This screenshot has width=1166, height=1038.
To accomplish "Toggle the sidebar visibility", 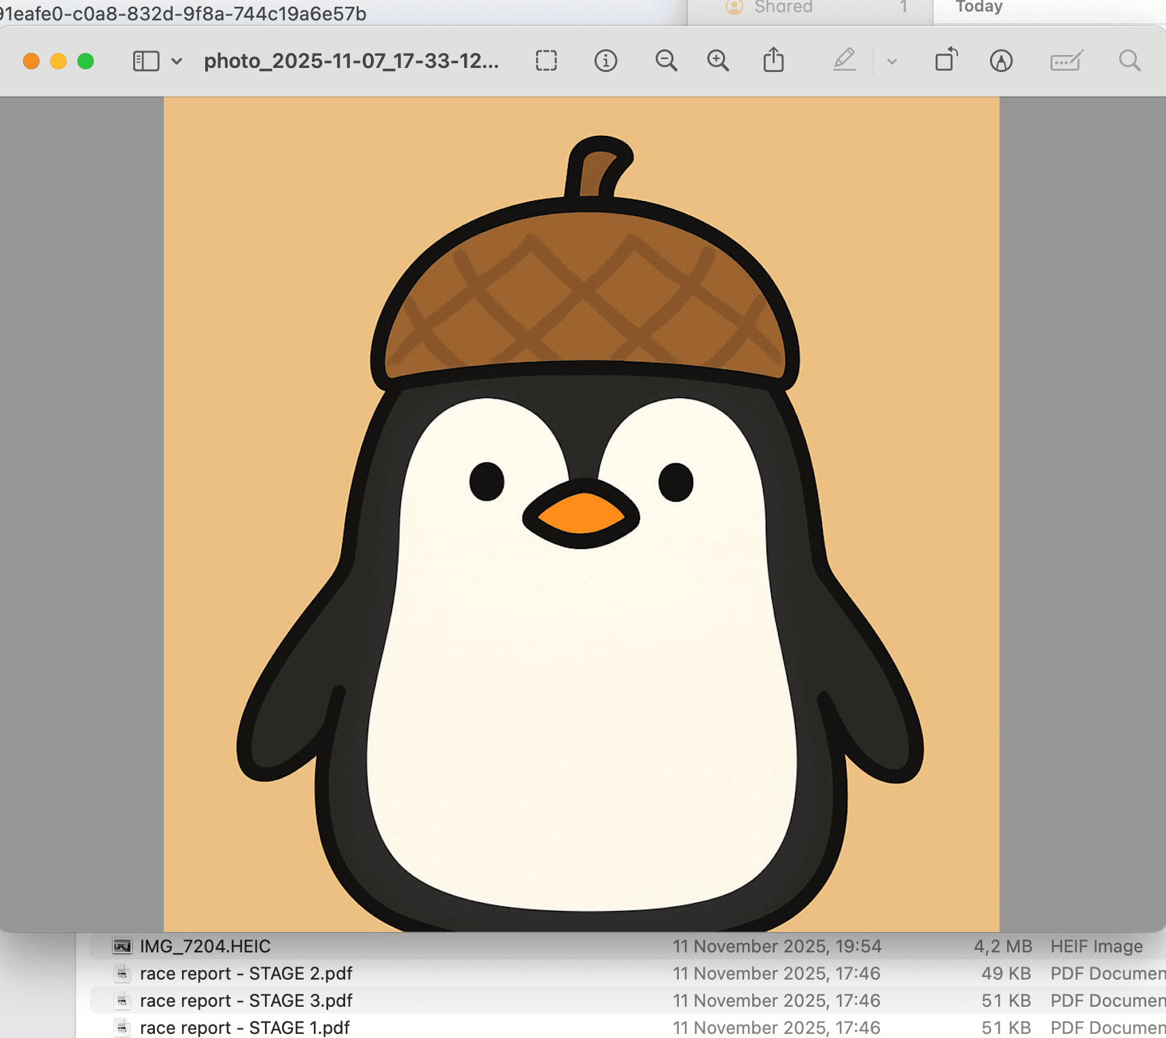I will [145, 60].
